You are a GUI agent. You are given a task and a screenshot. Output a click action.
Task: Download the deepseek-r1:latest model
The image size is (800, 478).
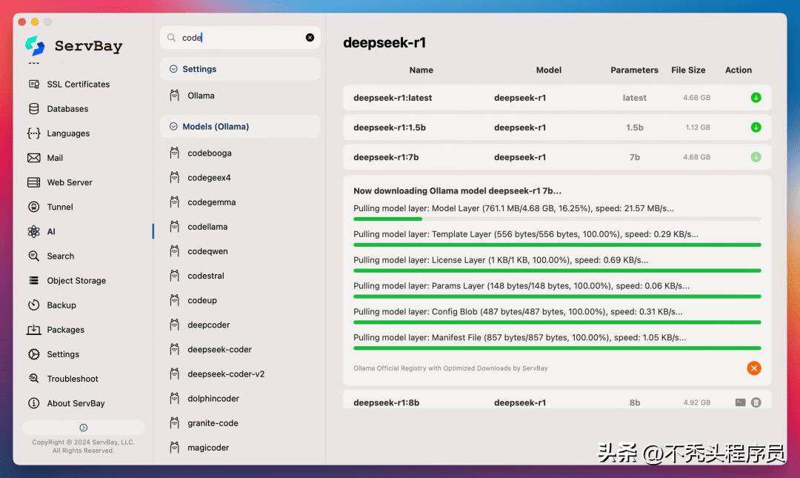756,97
